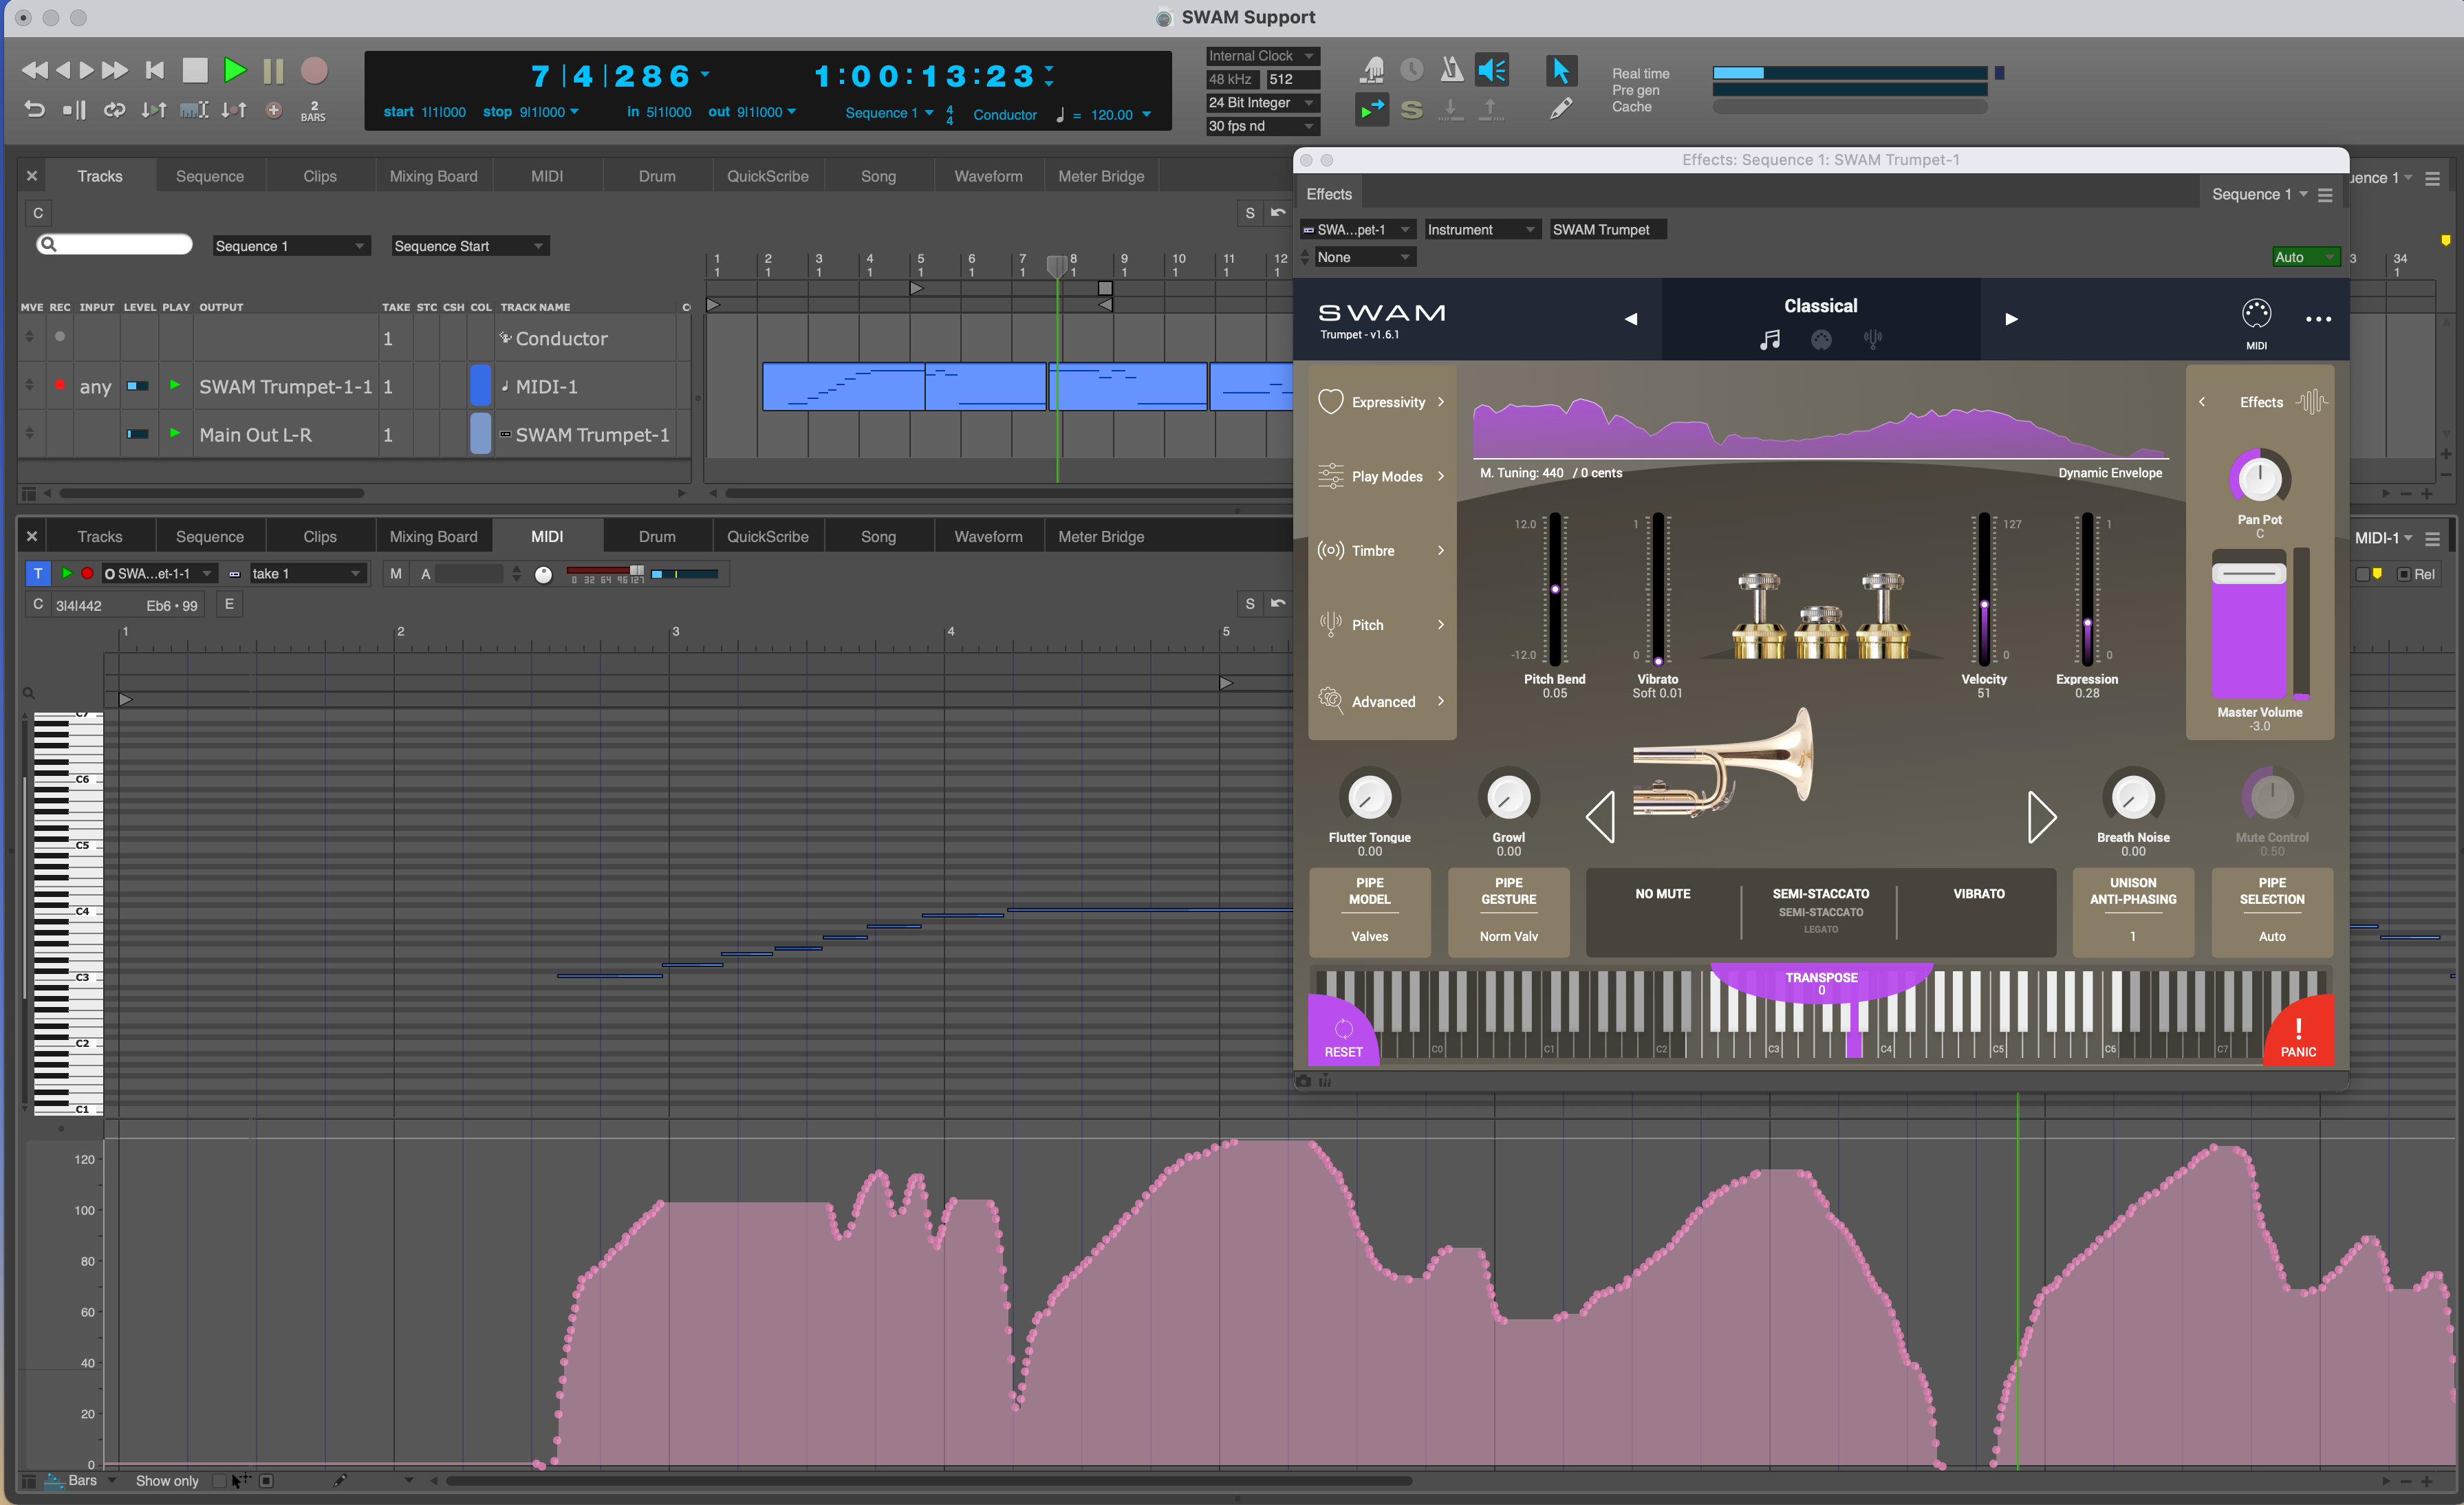The image size is (2464, 1505).
Task: Click the metronome click icon
Action: [1451, 70]
